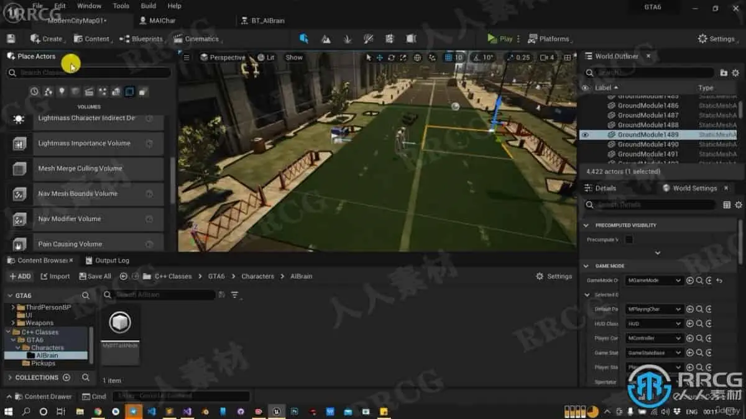Viewport: 746px width, 419px height.
Task: Click the save current level icon
Action: pyautogui.click(x=10, y=38)
